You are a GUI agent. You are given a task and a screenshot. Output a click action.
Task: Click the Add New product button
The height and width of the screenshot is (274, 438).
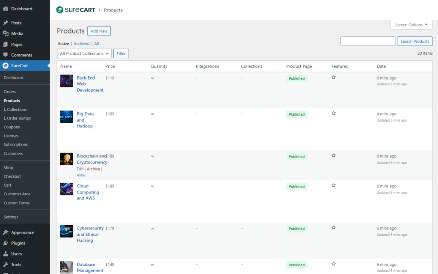coord(99,31)
